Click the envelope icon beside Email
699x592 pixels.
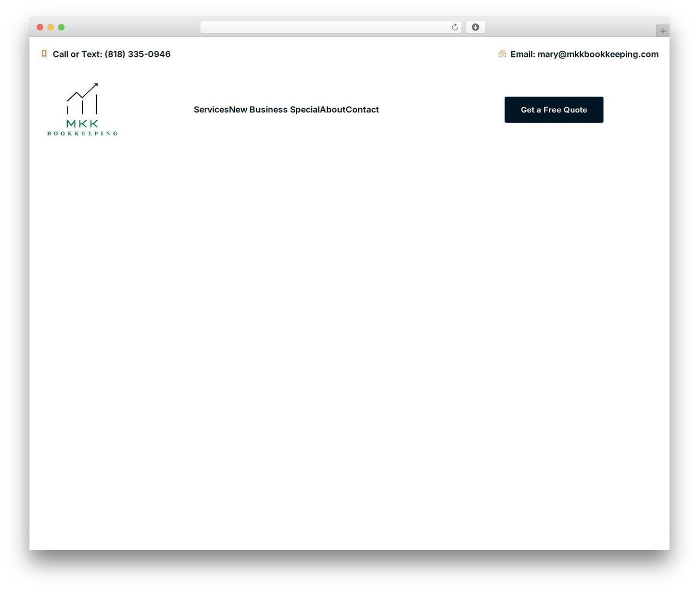[502, 54]
